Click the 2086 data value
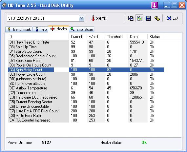The width and height of the screenshot is (187, 152). pos(134,74)
